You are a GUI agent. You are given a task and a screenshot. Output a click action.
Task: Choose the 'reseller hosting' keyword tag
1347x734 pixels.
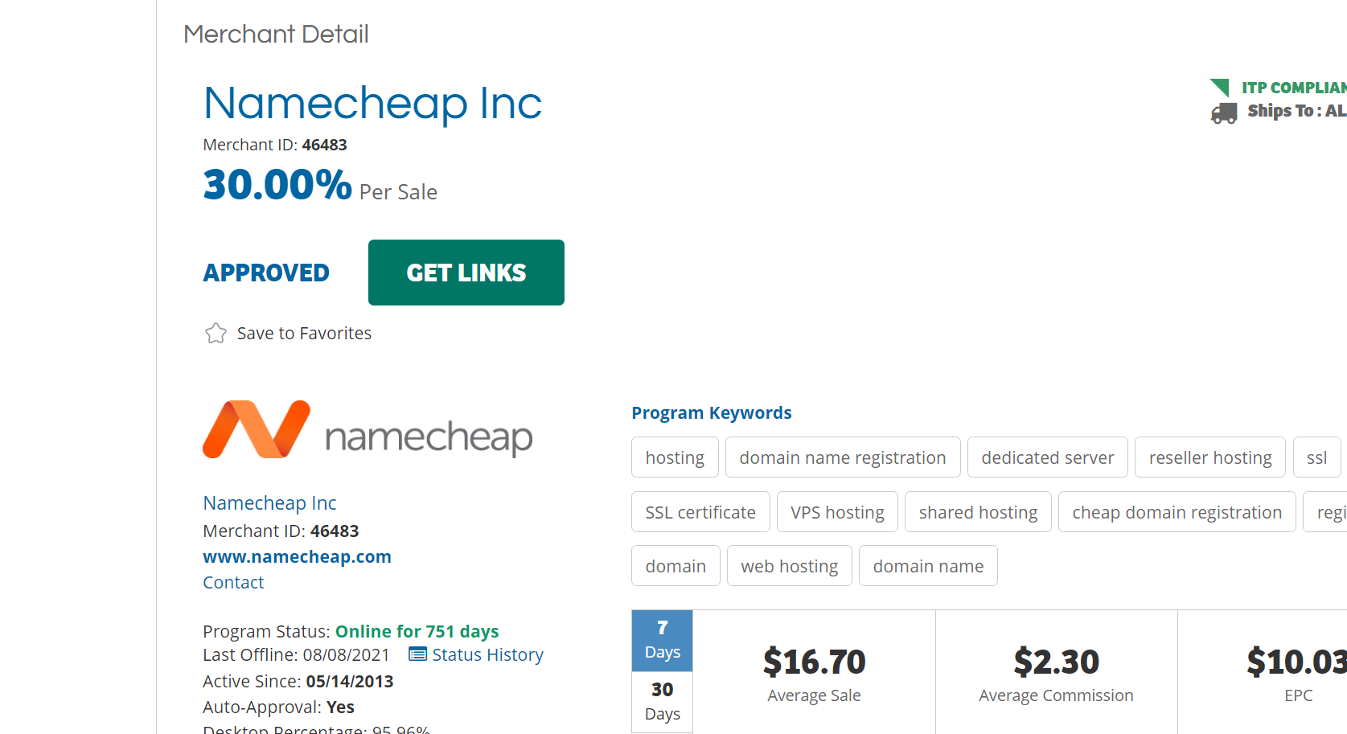pos(1209,457)
